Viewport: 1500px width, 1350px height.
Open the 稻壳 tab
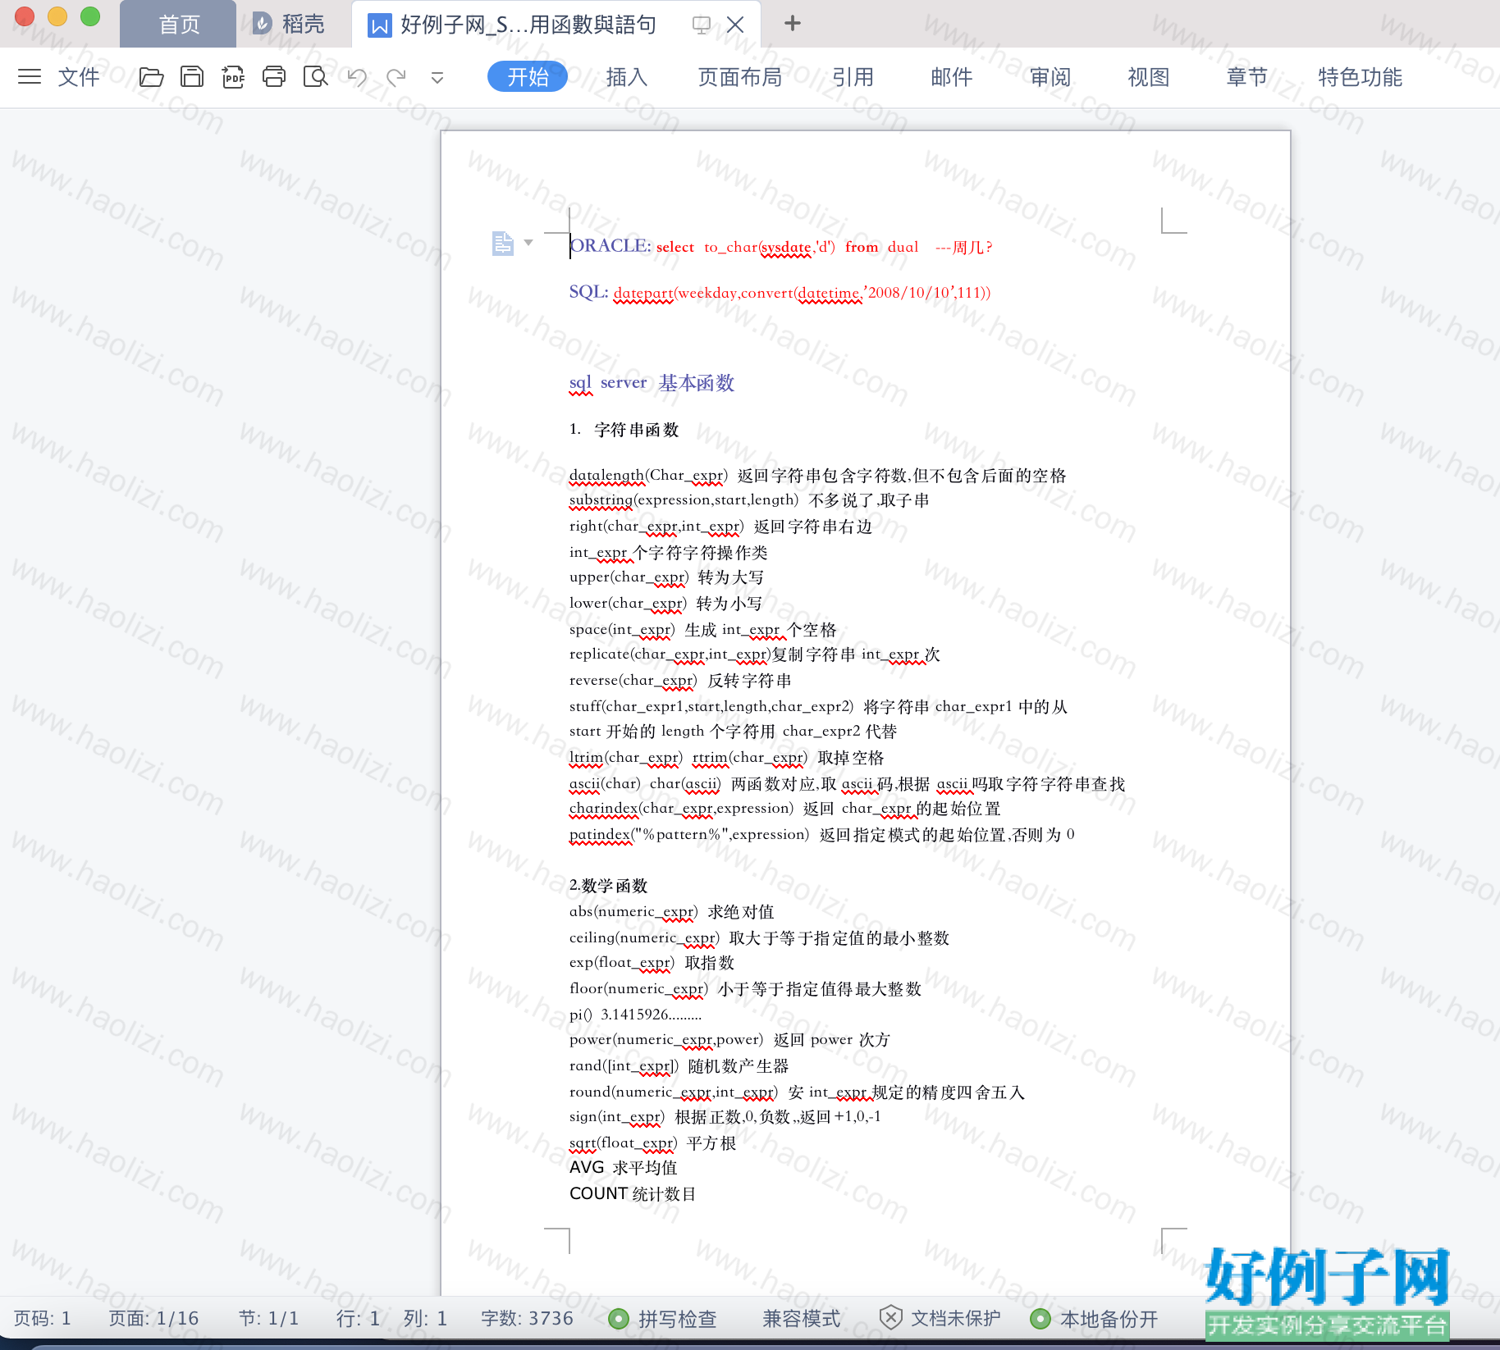[290, 25]
